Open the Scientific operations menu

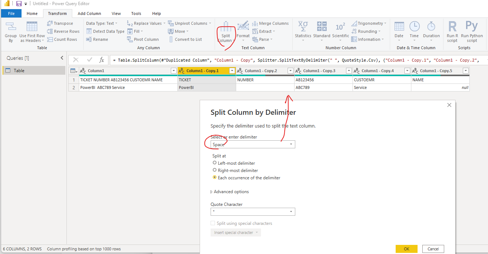(340, 31)
